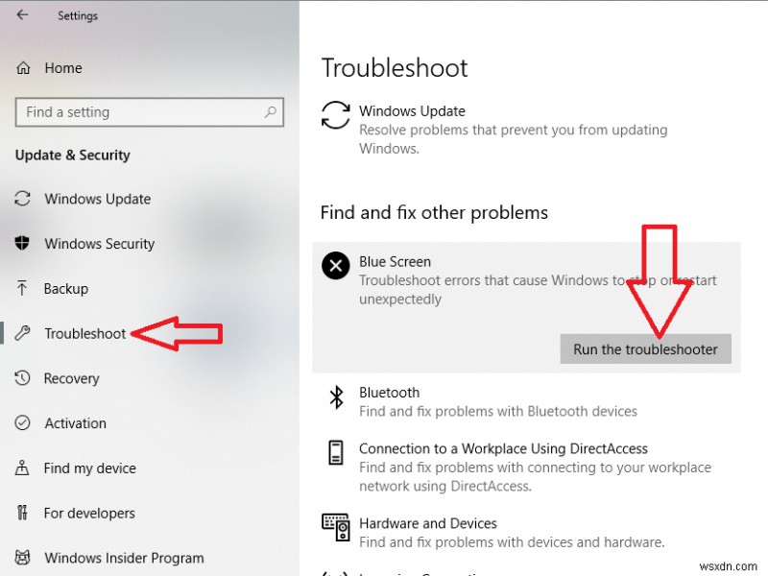The image size is (768, 576).
Task: Click Run the troubleshooter for Blue Screen
Action: point(645,348)
